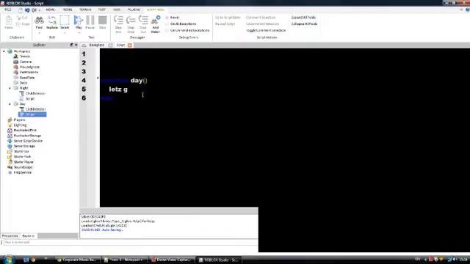Switch to the TERRAIN ribbon tab
The image size is (470, 264).
coord(85,10)
